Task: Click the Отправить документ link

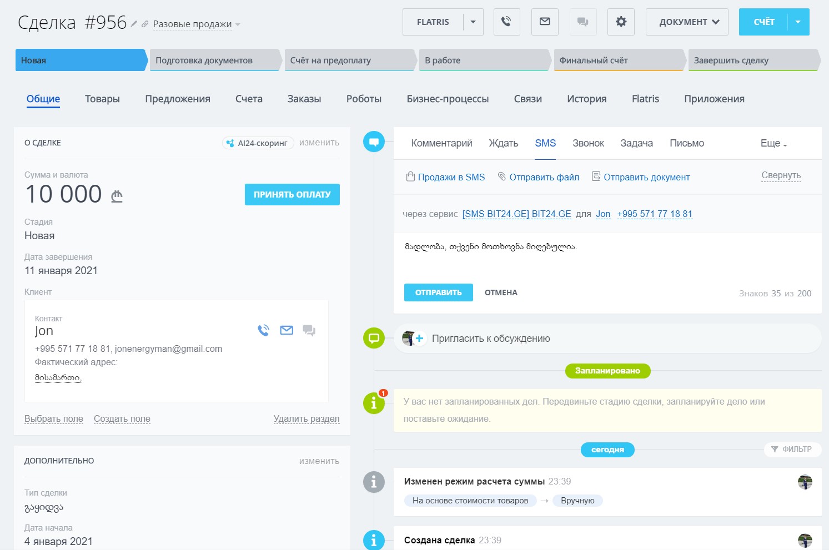Action: click(x=646, y=177)
